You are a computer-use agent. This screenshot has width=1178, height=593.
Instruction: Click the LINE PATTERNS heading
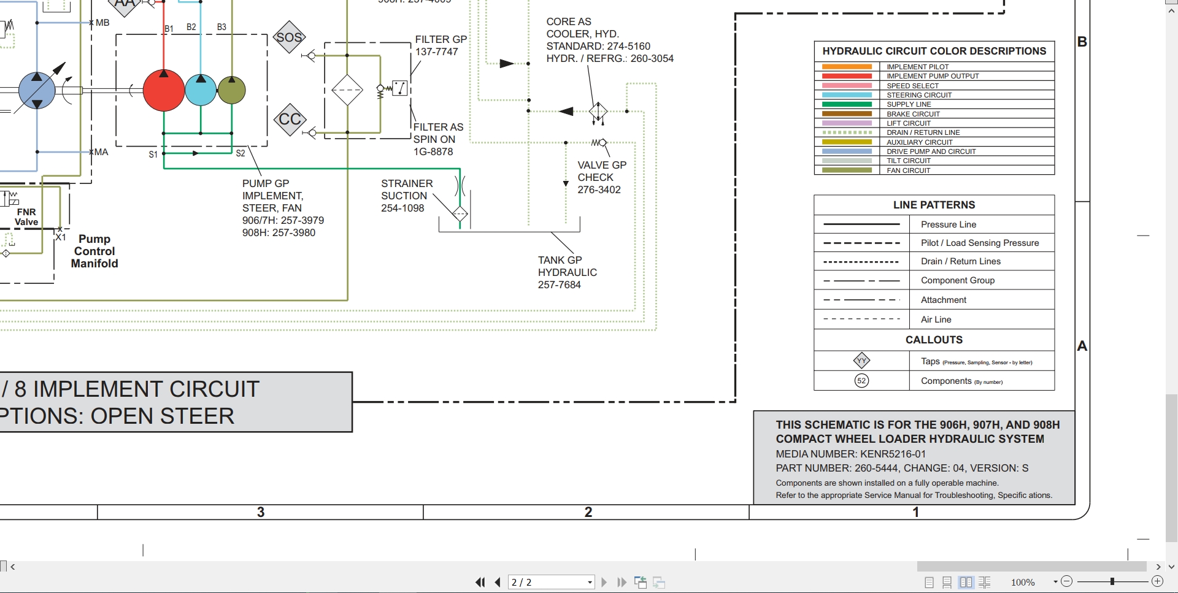934,205
